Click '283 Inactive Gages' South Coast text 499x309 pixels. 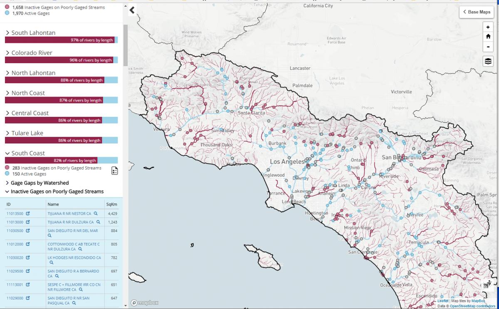pos(57,168)
